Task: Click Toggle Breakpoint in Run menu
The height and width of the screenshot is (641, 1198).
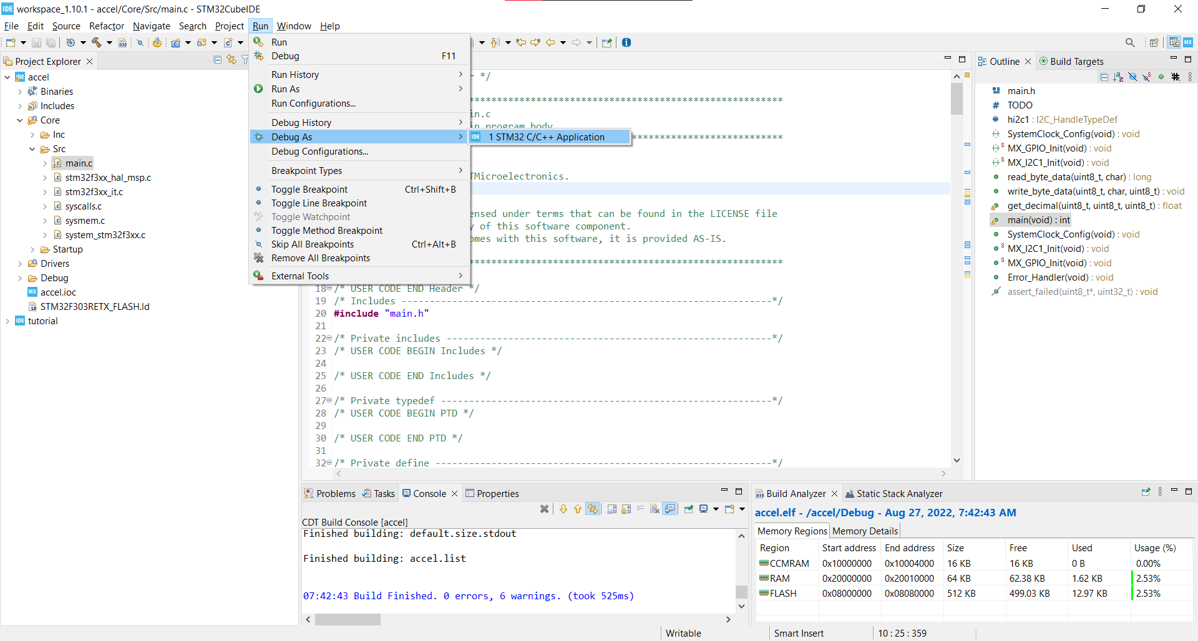Action: [x=360, y=190]
